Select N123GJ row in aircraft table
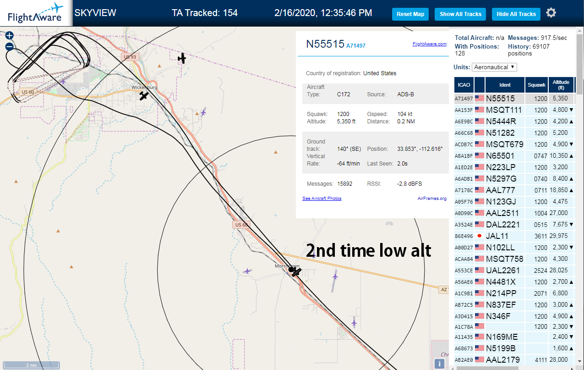The width and height of the screenshot is (584, 370). click(x=514, y=201)
